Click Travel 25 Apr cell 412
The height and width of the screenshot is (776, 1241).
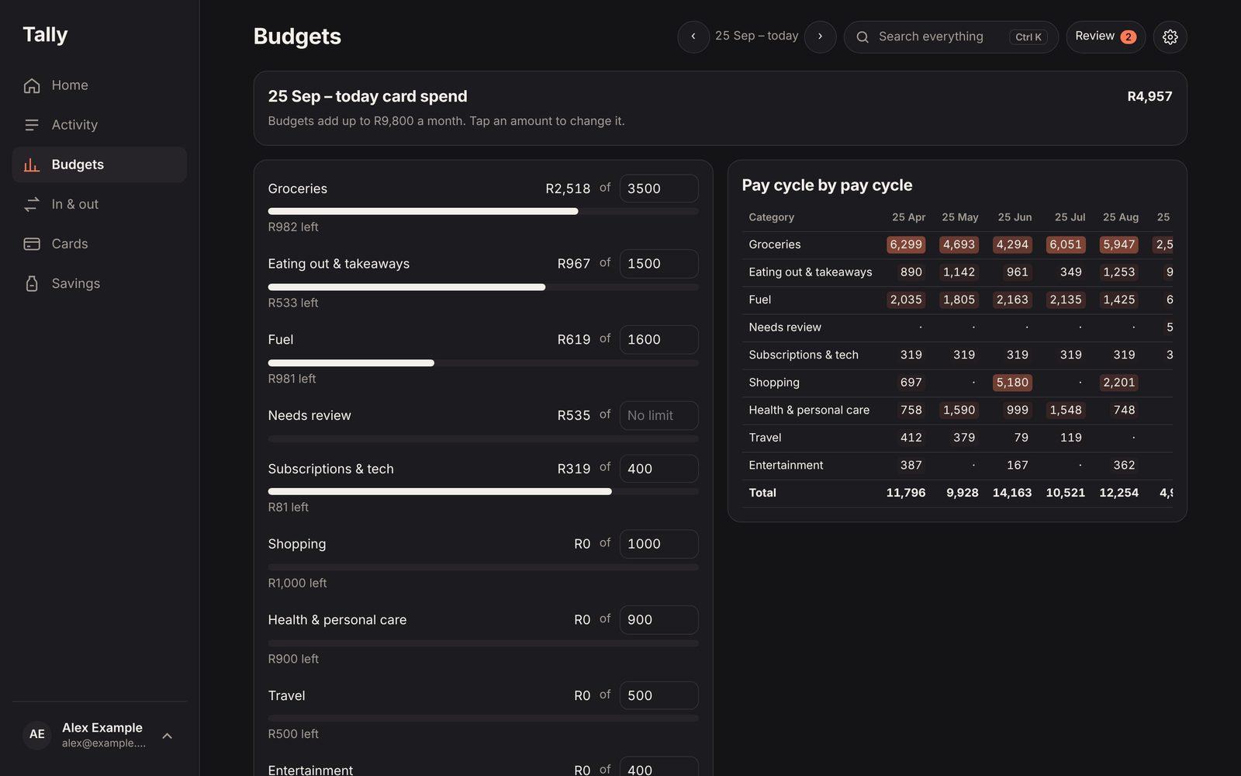point(911,438)
